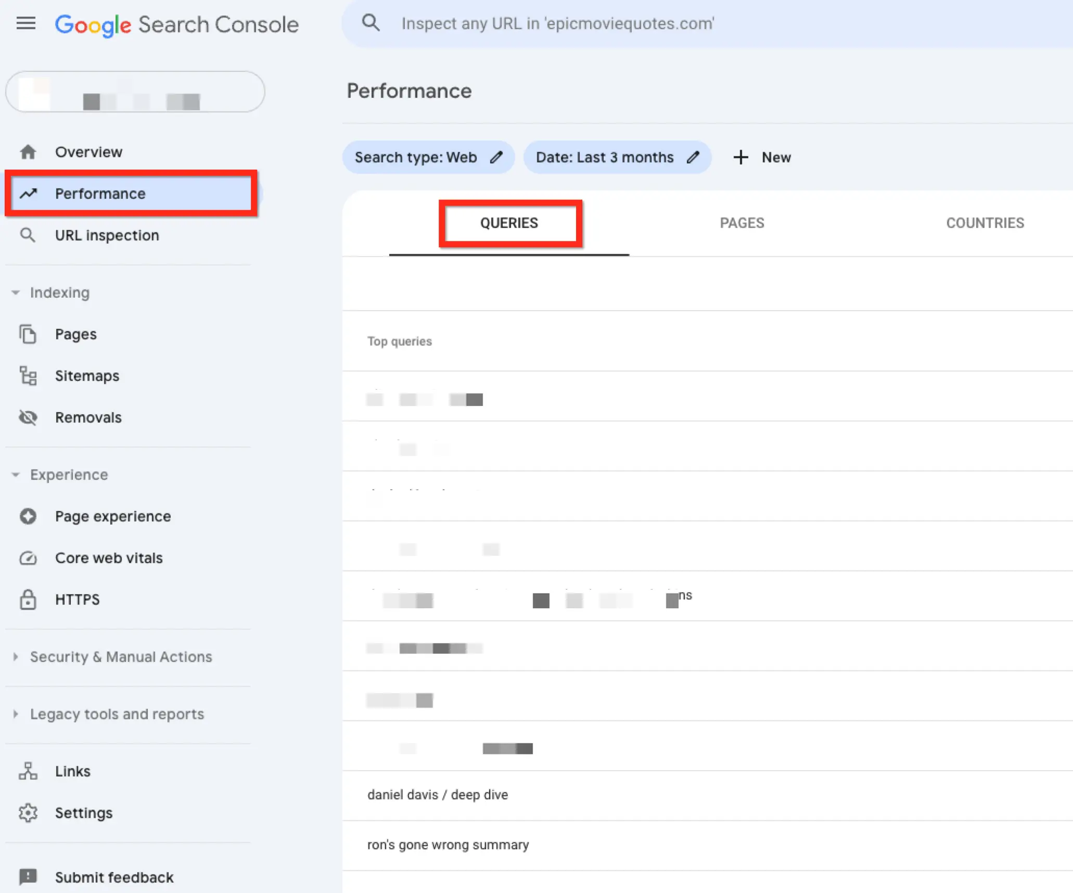Image resolution: width=1073 pixels, height=893 pixels.
Task: Switch to the COUNTRIES tab
Action: pyautogui.click(x=985, y=223)
